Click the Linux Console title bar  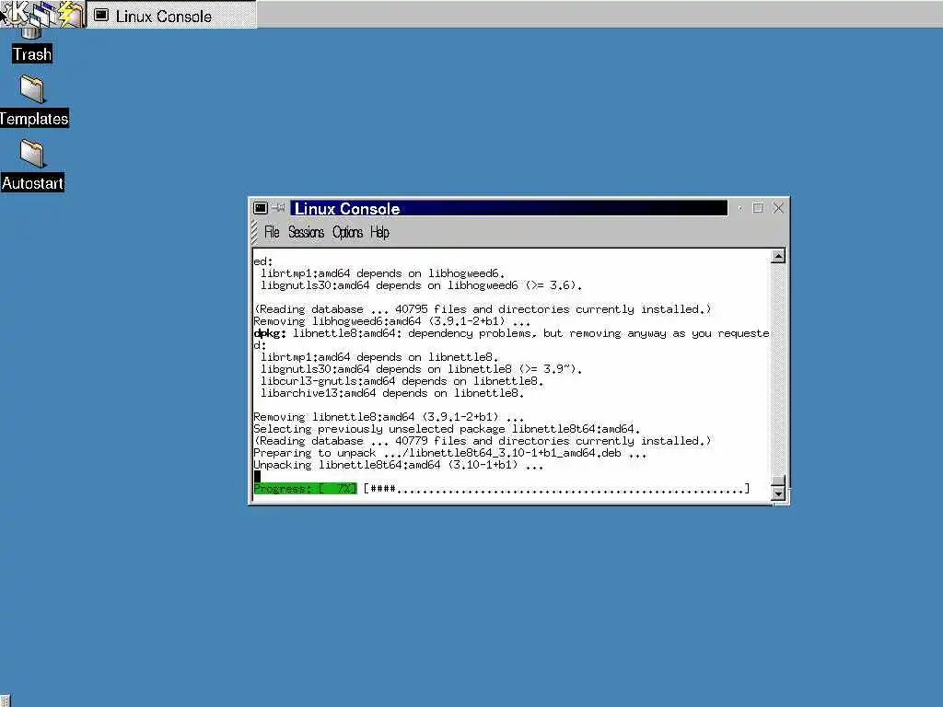508,208
